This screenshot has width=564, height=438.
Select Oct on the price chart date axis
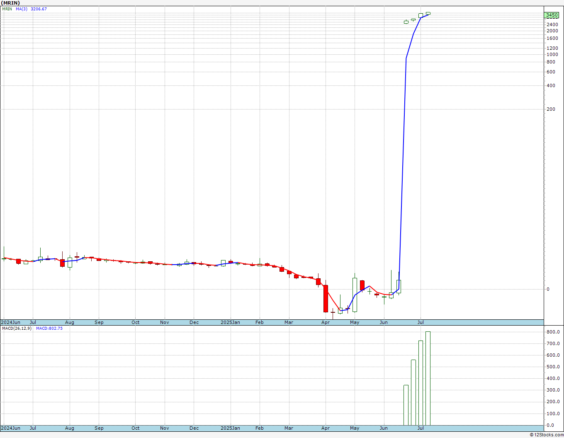pos(136,322)
